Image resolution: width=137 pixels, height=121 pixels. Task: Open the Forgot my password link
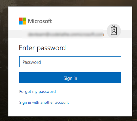coord(37,92)
